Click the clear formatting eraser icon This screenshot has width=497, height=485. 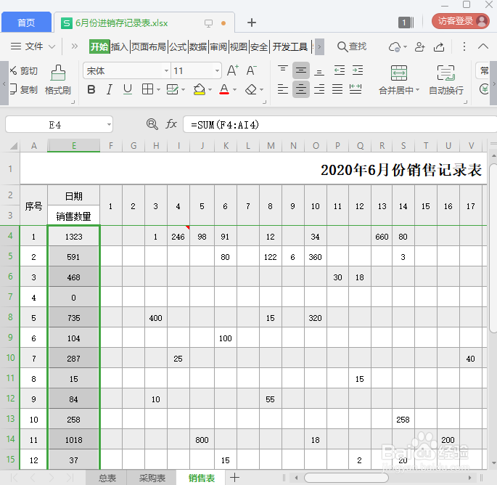coord(251,90)
